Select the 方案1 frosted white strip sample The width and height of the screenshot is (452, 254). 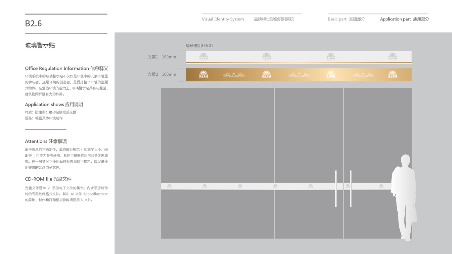point(298,57)
